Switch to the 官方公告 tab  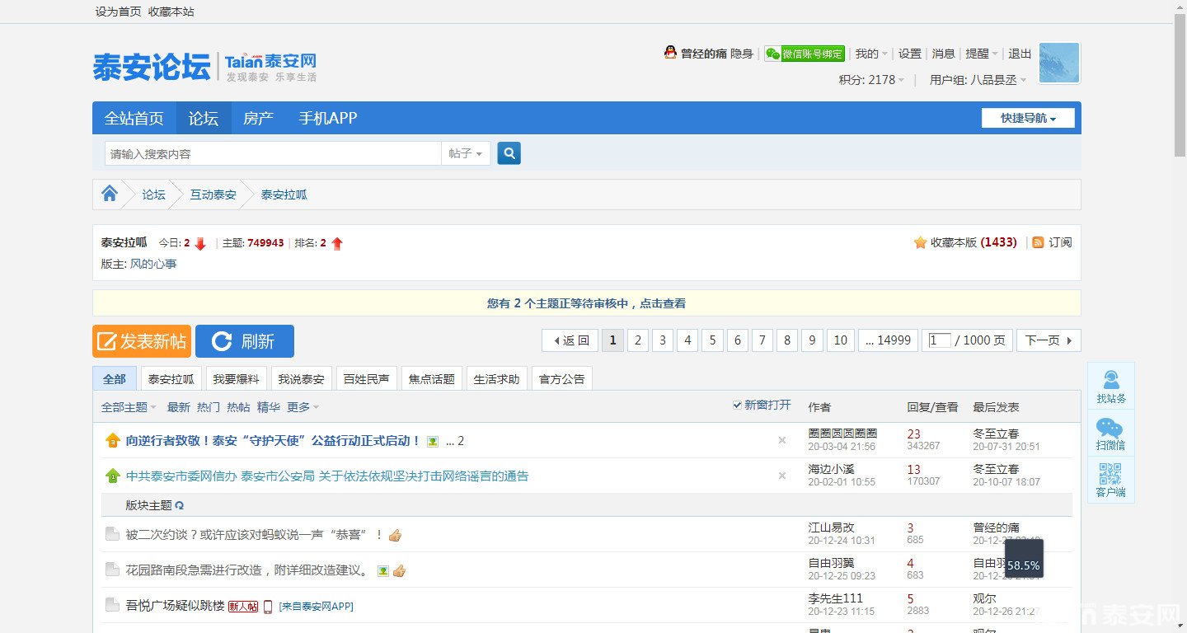pos(561,379)
